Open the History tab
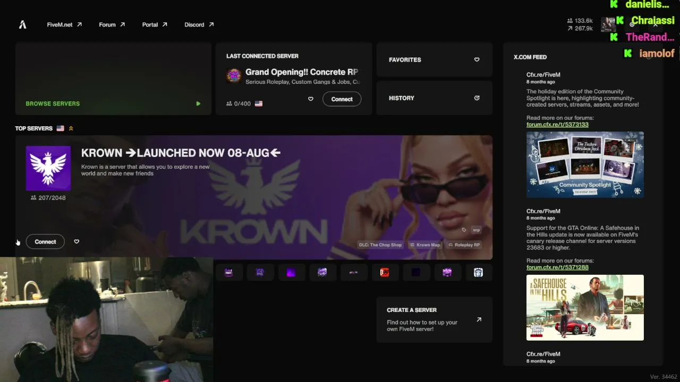The width and height of the screenshot is (680, 382). [435, 98]
